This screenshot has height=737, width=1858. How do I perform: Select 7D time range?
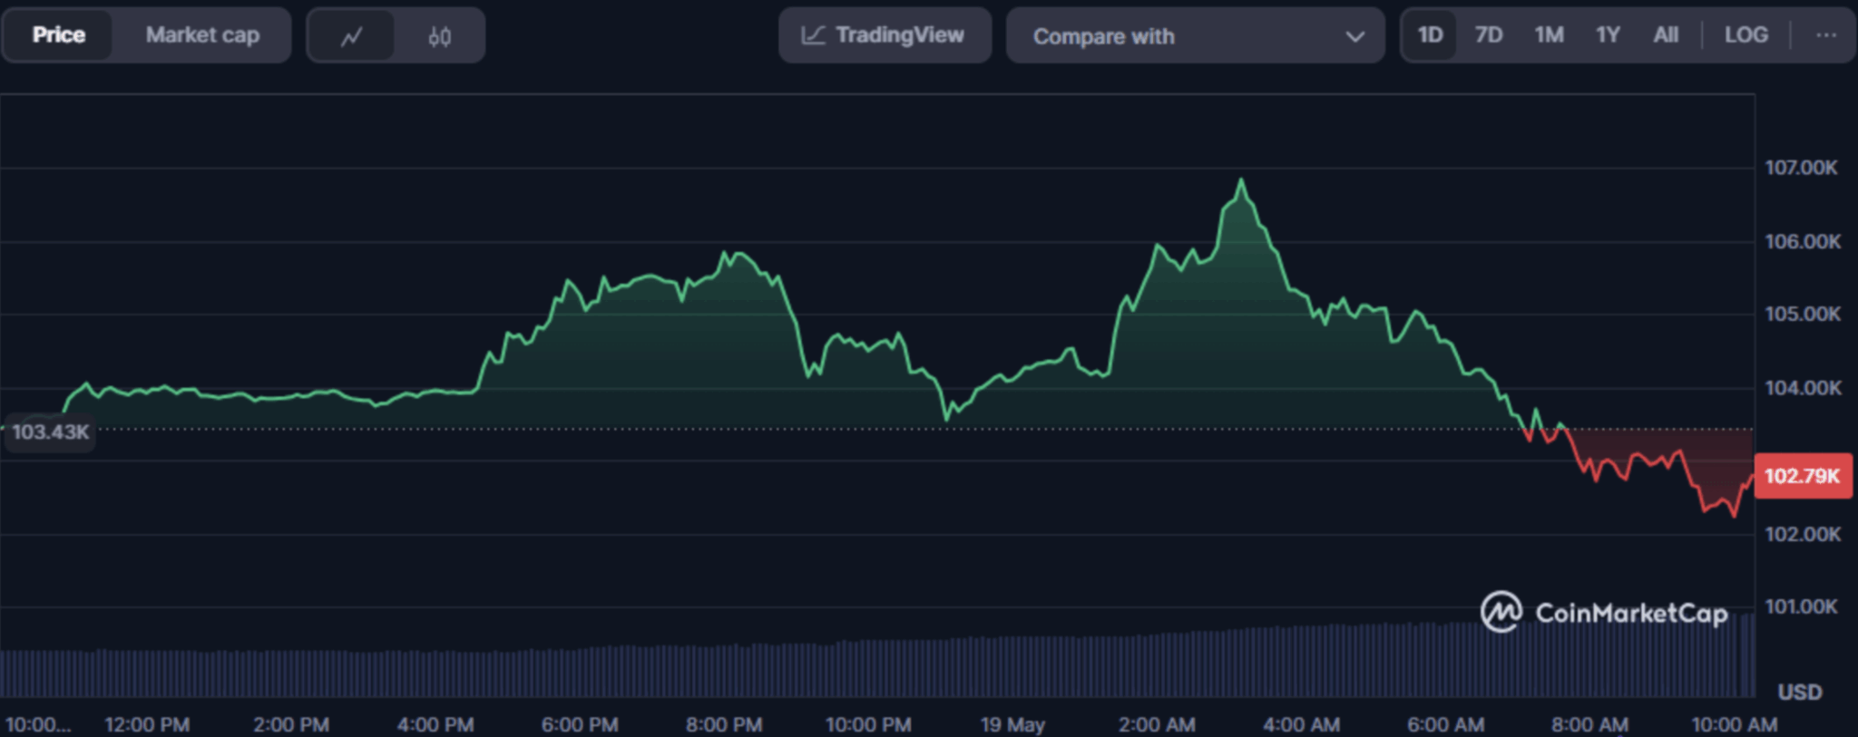1488,35
